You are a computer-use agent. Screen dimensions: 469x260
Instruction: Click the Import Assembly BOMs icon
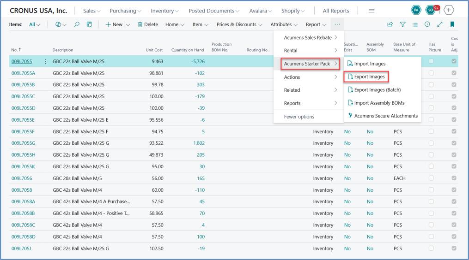click(350, 103)
